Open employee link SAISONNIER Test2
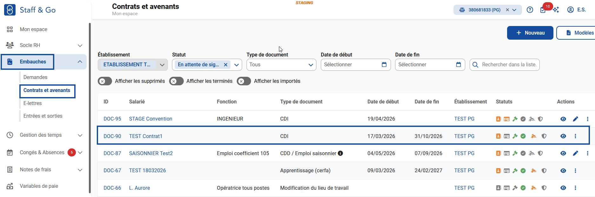Screen dimensions: 595x197 pos(151,153)
